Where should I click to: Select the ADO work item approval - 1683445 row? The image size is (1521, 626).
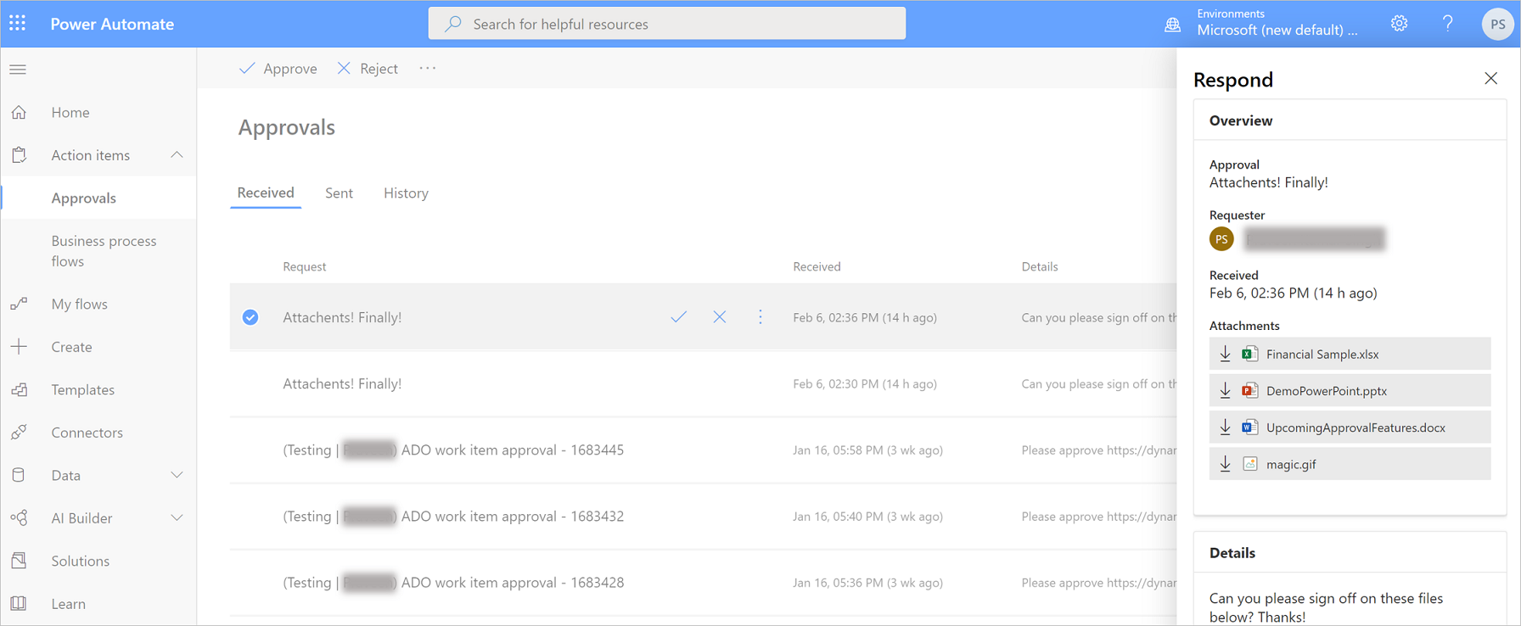(703, 450)
